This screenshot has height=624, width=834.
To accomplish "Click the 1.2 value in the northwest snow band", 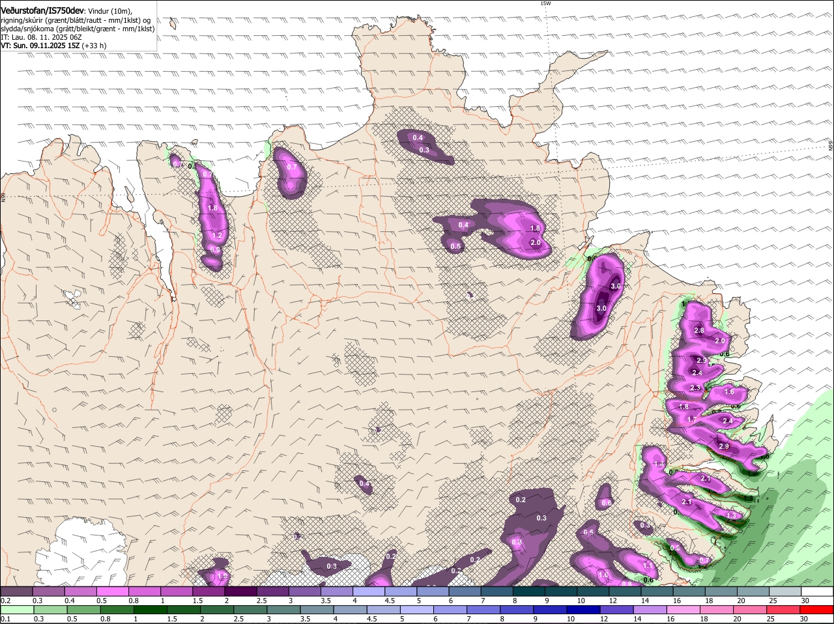I will click(218, 236).
